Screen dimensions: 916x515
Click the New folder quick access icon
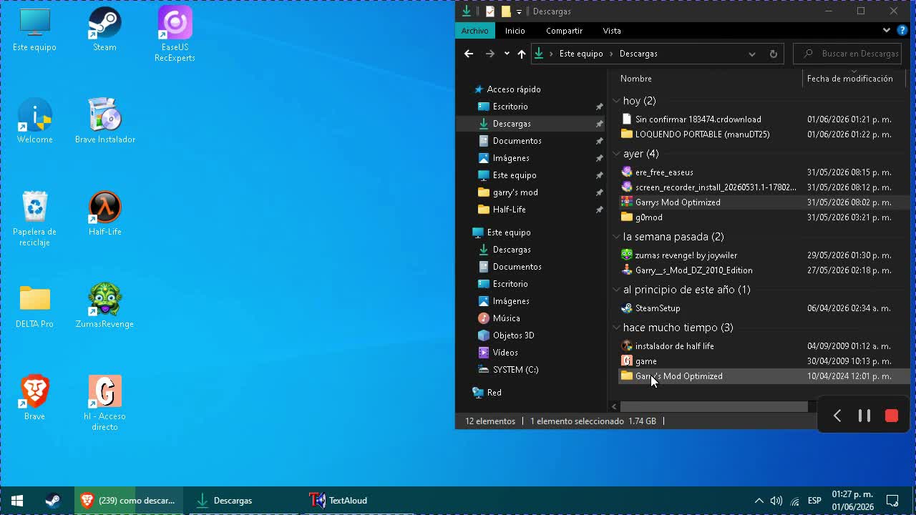tap(506, 11)
